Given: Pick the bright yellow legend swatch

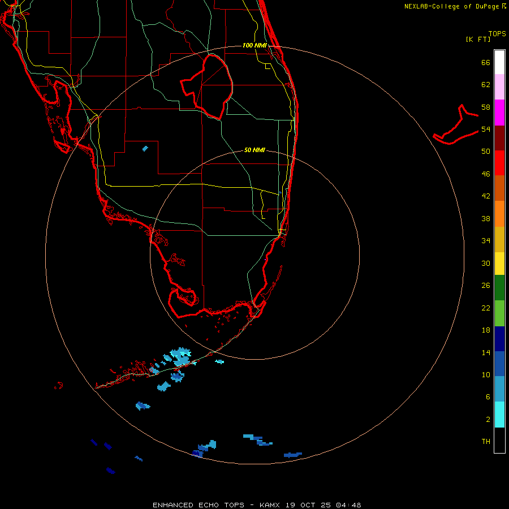Looking at the screenshot, I should click(499, 264).
